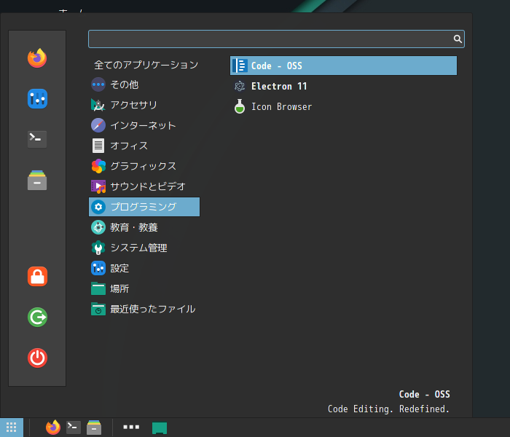
Task: Open the terminal icon in favorites sidebar
Action: [37, 139]
